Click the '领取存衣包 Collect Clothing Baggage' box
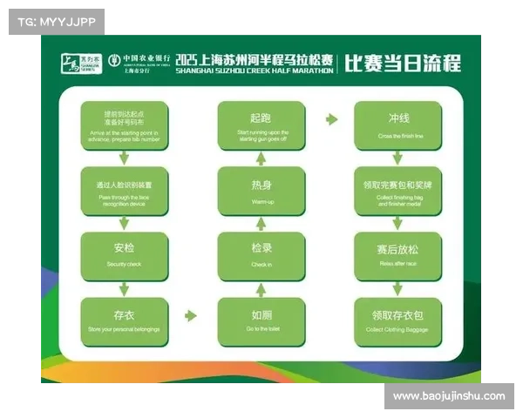The height and width of the screenshot is (418, 523). click(398, 322)
